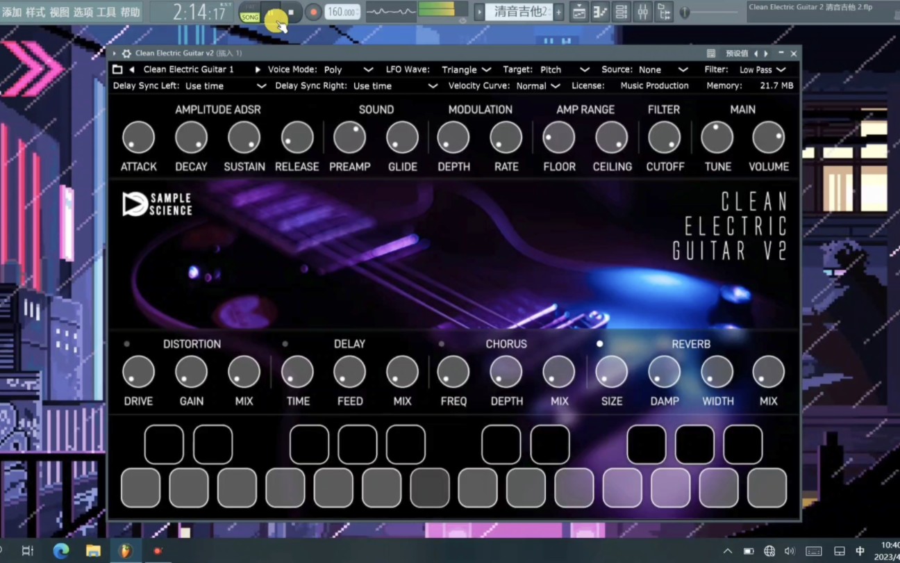The image size is (900, 563).
Task: Click the Clean Electric Guitar 1 preset name
Action: click(189, 70)
